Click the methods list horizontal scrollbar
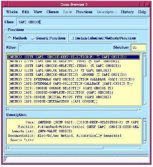153x167 pixels. tap(74, 109)
